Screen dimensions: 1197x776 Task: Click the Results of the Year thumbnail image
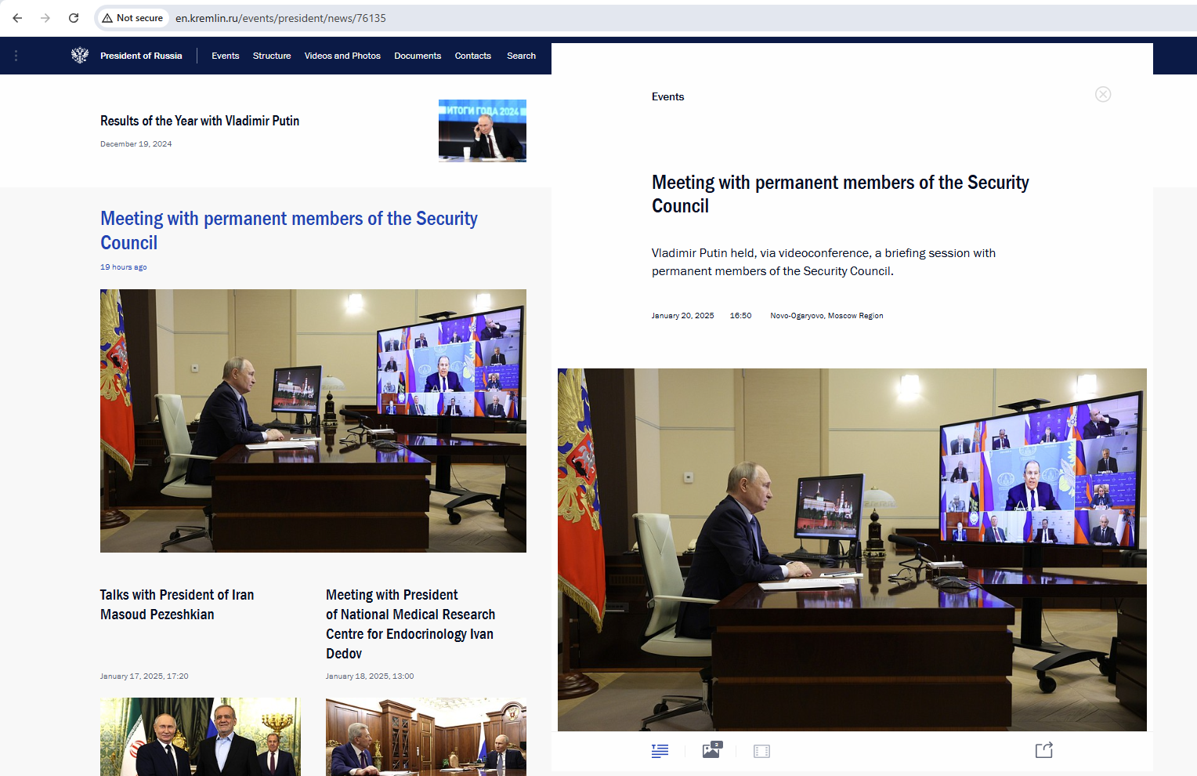click(482, 131)
